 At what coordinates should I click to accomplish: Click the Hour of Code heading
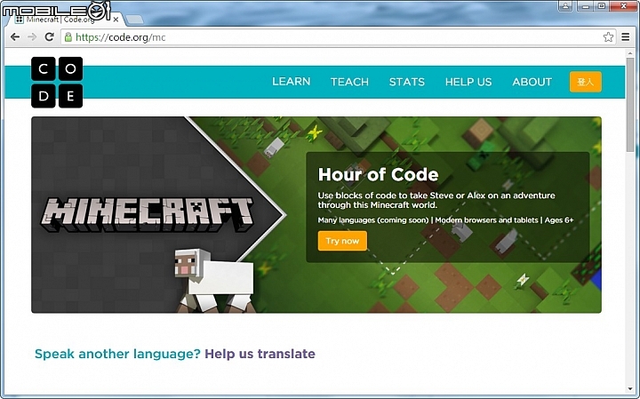(378, 174)
